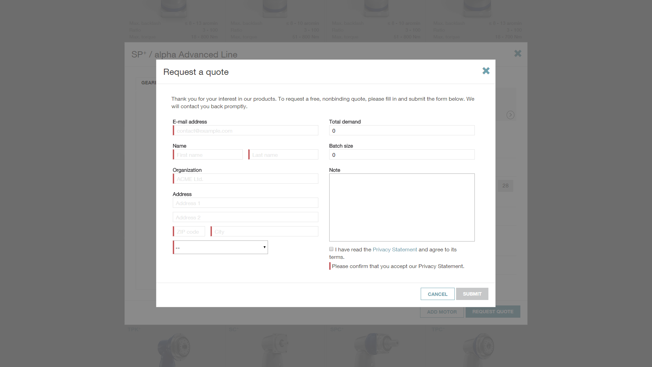652x367 pixels.
Task: Focus the First name field
Action: tap(208, 155)
